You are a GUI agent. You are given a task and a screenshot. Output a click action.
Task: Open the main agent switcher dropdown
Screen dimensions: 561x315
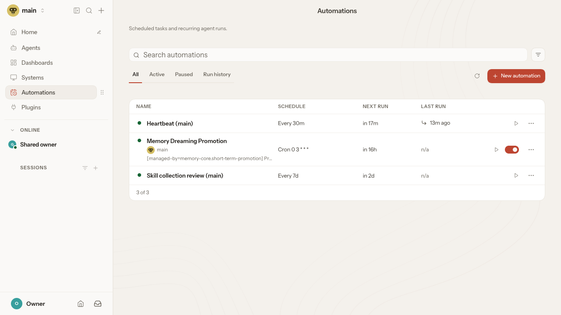coord(26,10)
